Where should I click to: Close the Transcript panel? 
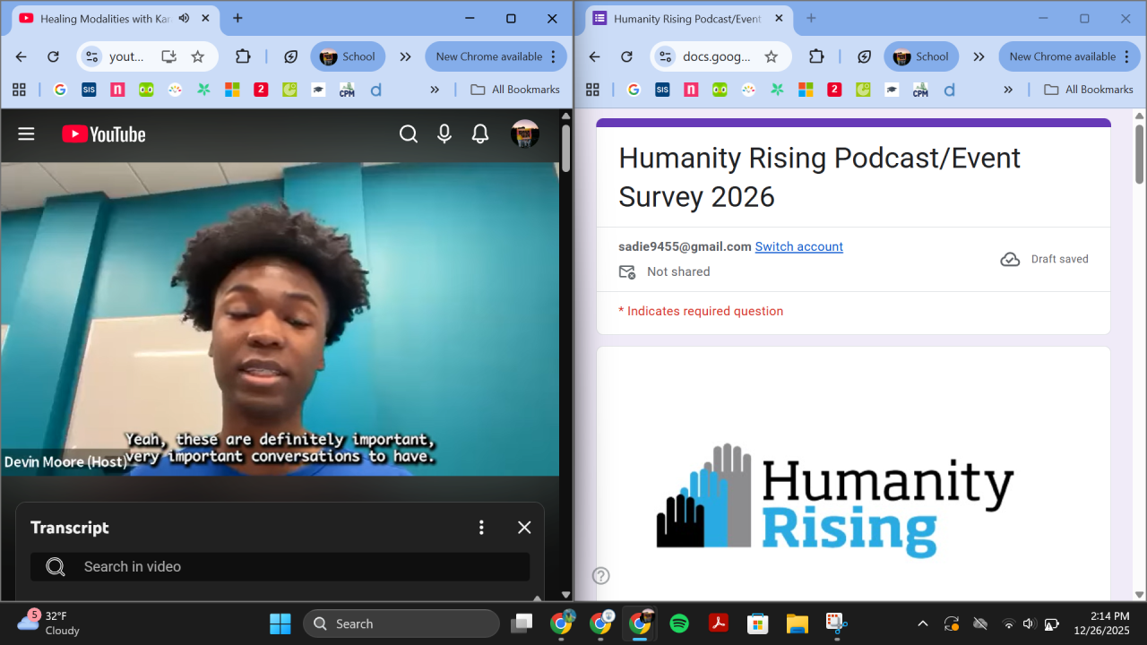(524, 528)
